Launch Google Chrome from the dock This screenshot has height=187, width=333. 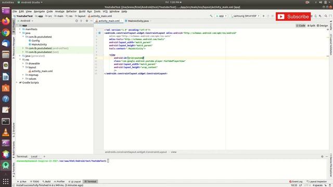pyautogui.click(x=6, y=32)
